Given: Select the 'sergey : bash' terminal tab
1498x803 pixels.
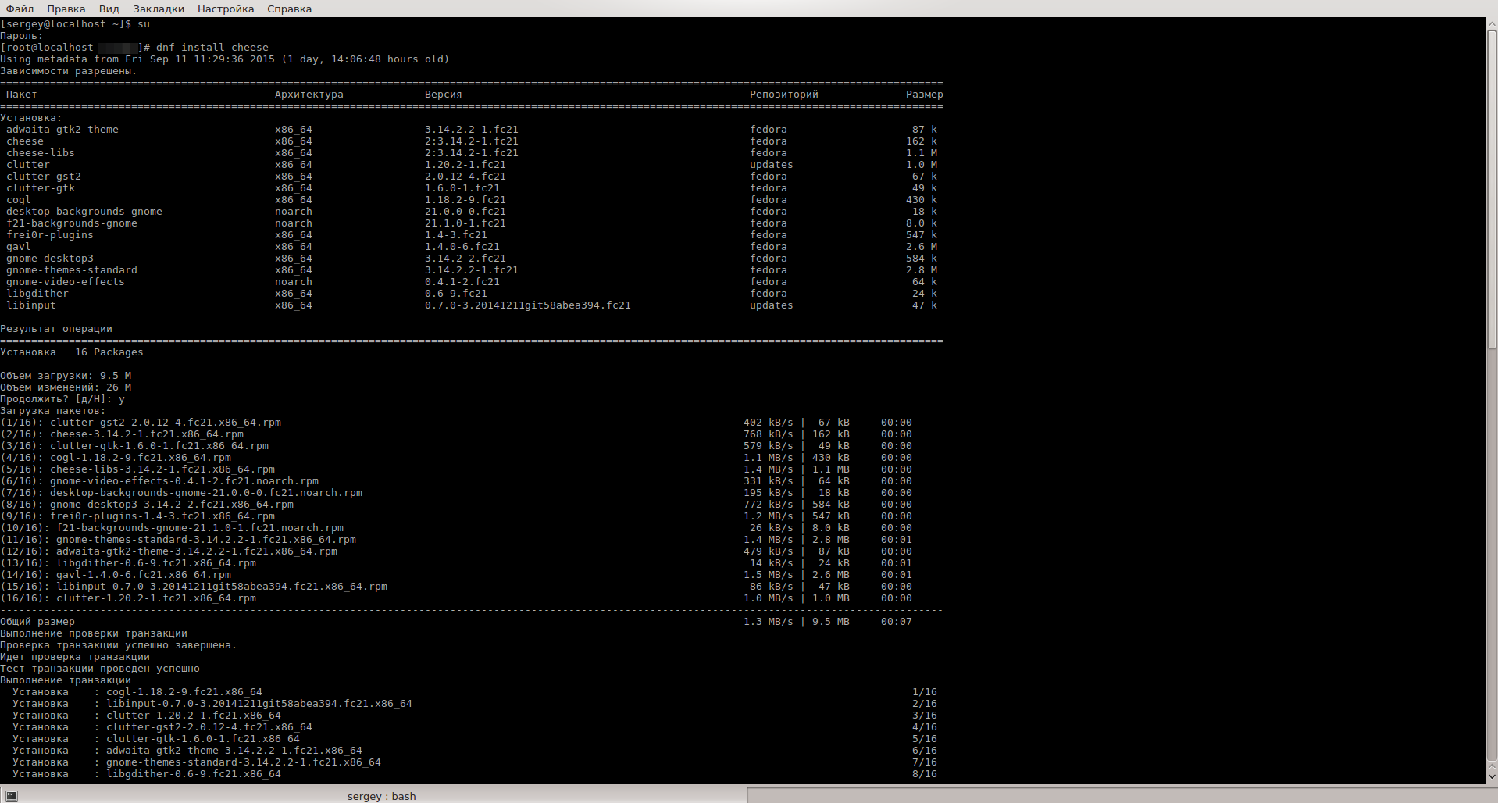Looking at the screenshot, I should point(373,795).
